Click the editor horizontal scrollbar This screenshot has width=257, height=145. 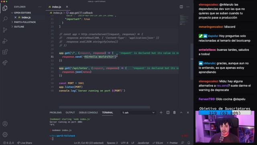[104, 107]
